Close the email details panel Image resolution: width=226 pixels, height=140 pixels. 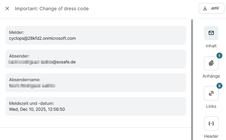(x=7, y=9)
